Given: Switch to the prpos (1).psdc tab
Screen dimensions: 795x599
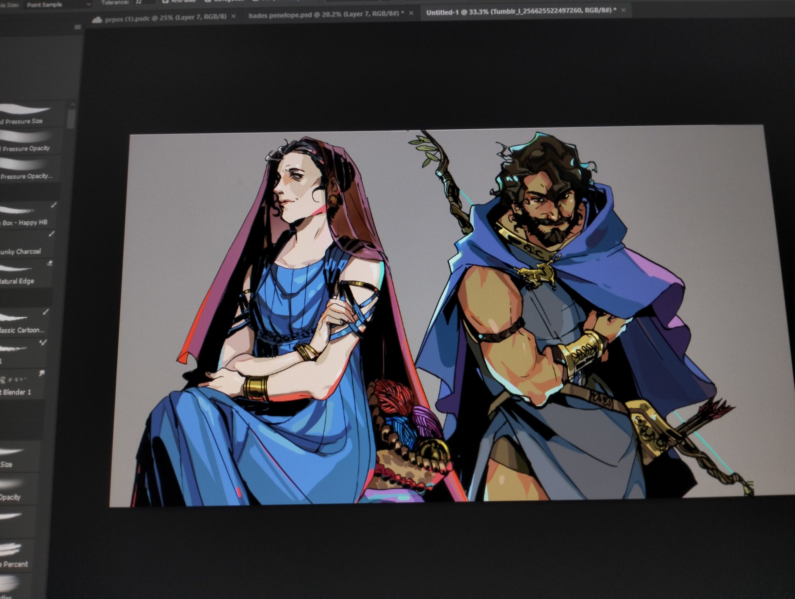Looking at the screenshot, I should tap(165, 17).
